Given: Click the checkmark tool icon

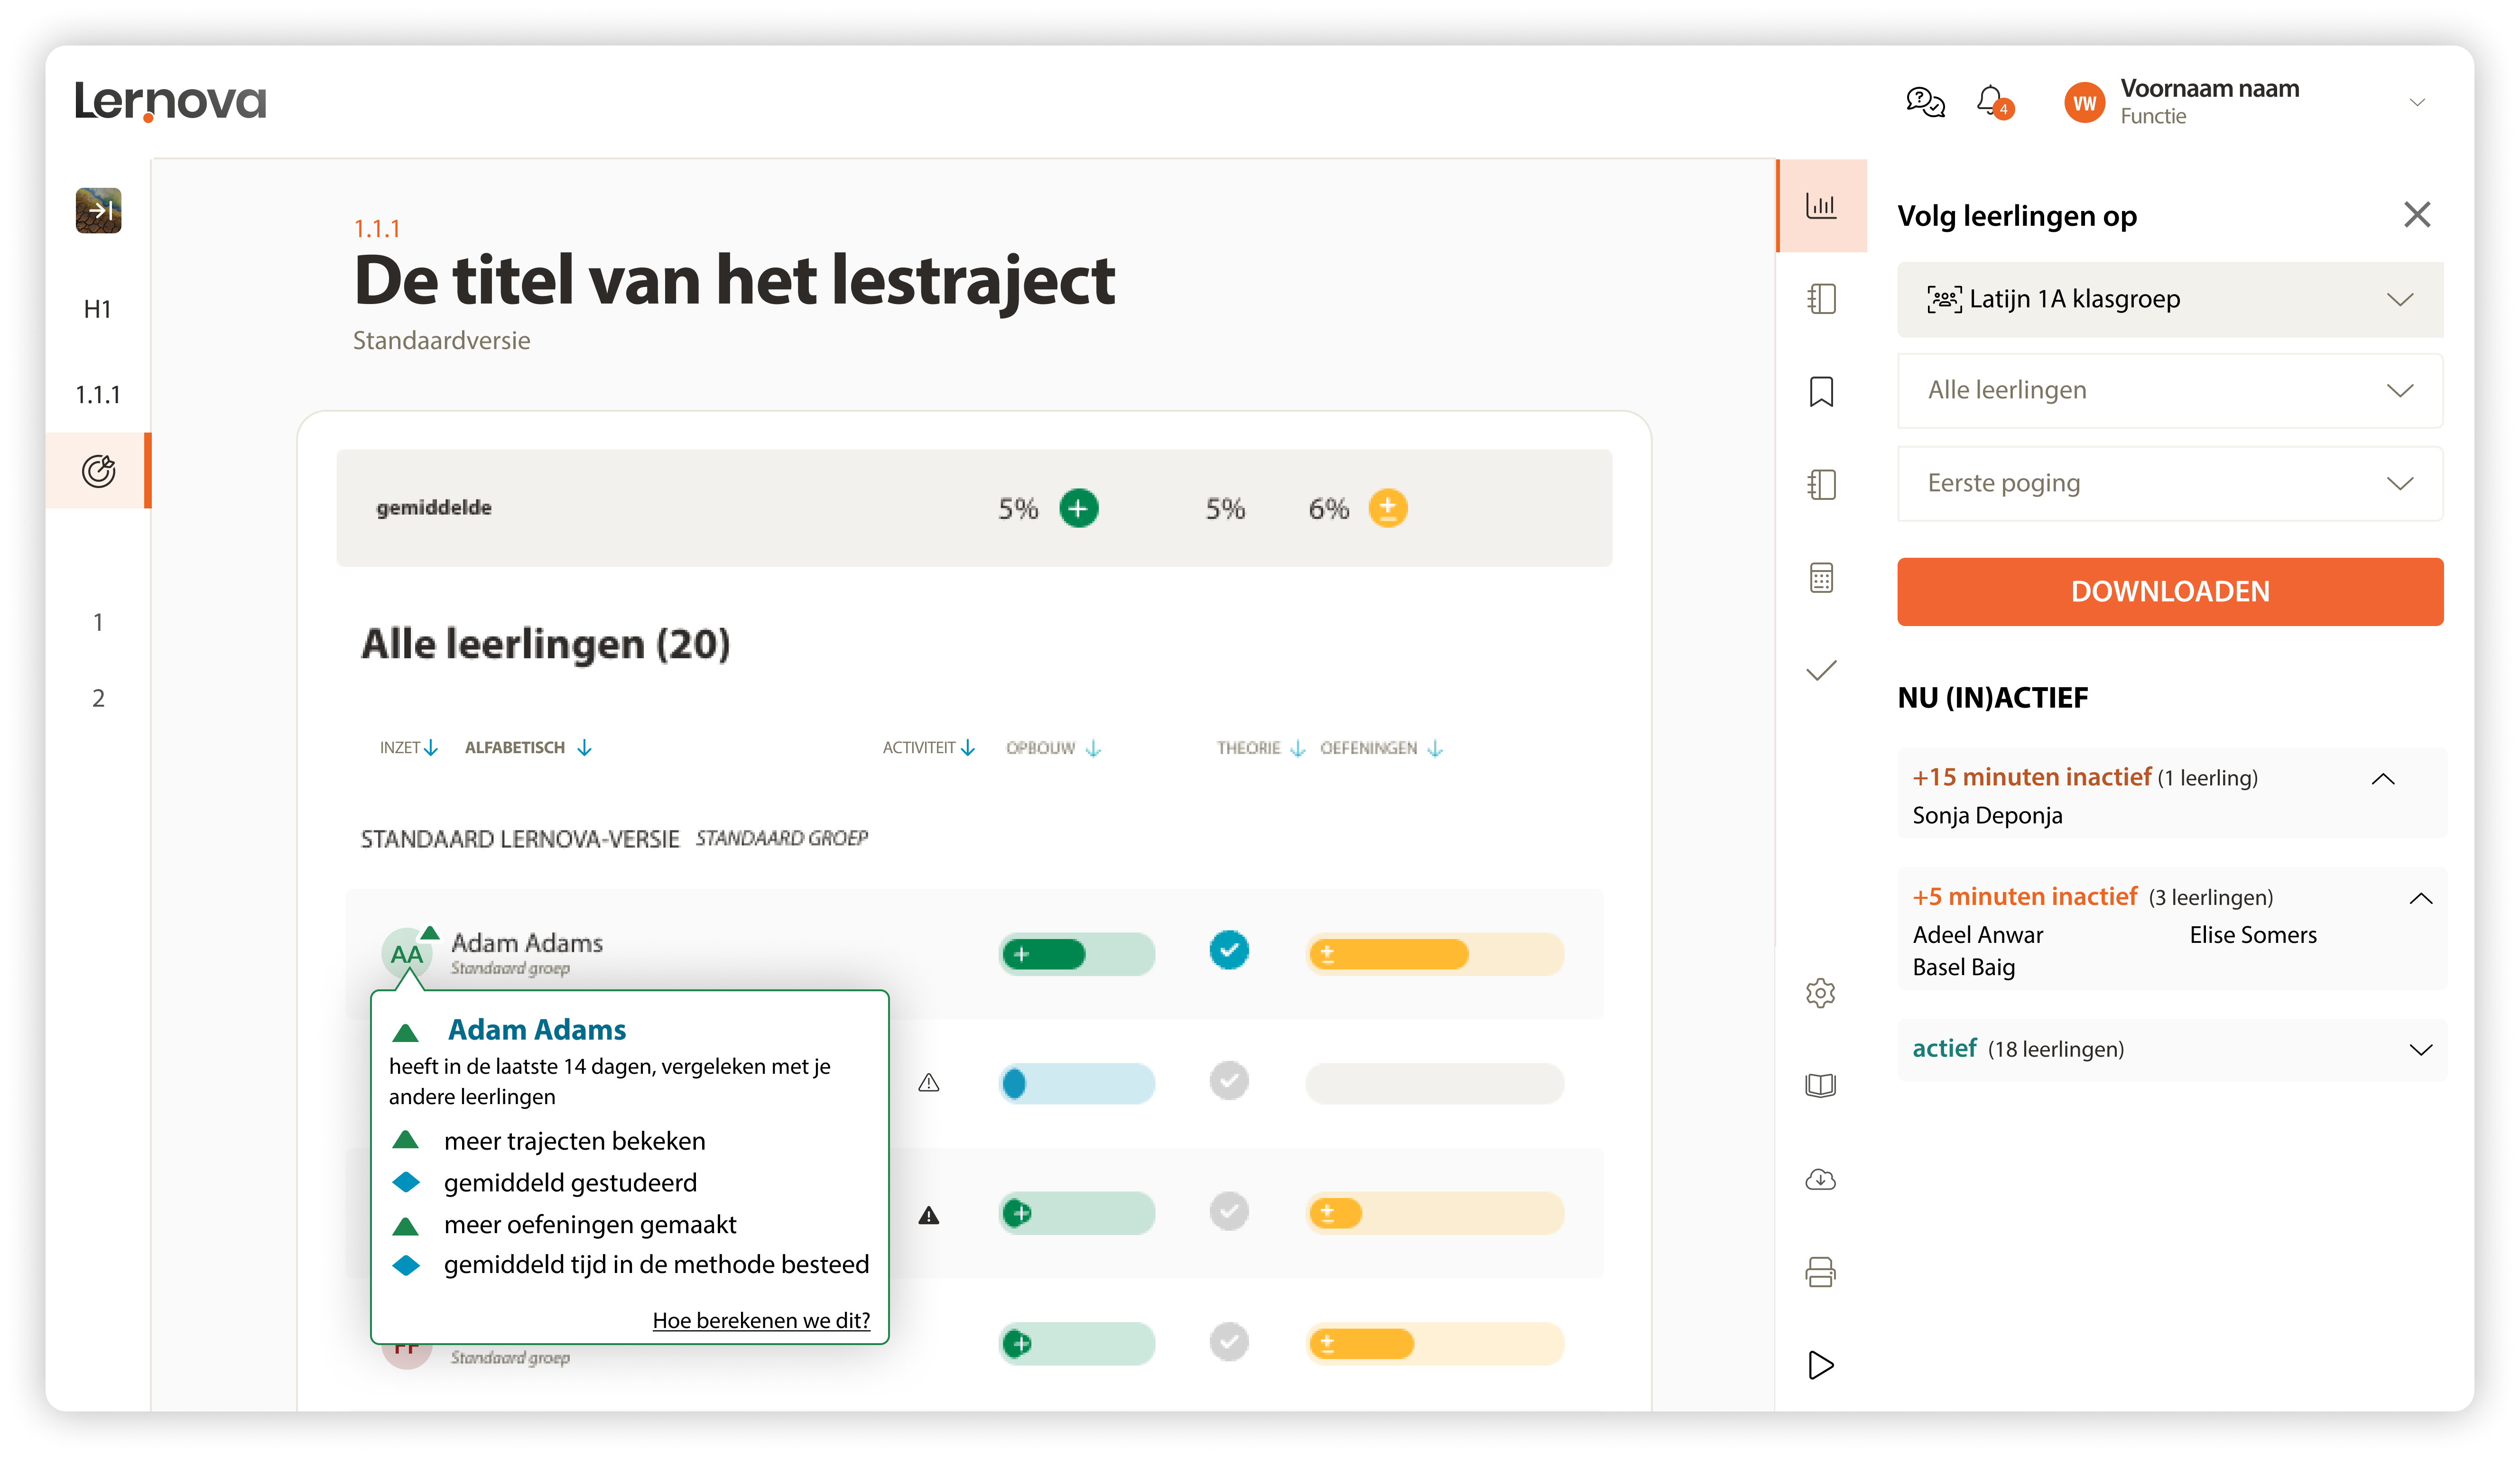Looking at the screenshot, I should coord(1821,670).
